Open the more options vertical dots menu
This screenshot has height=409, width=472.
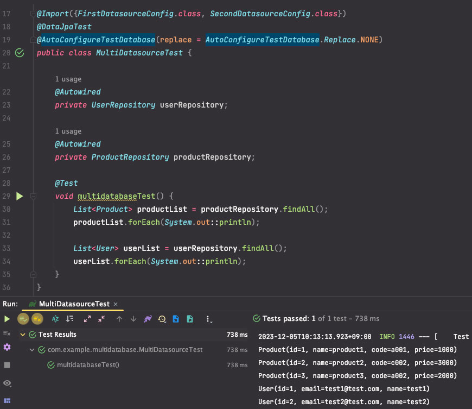[208, 319]
